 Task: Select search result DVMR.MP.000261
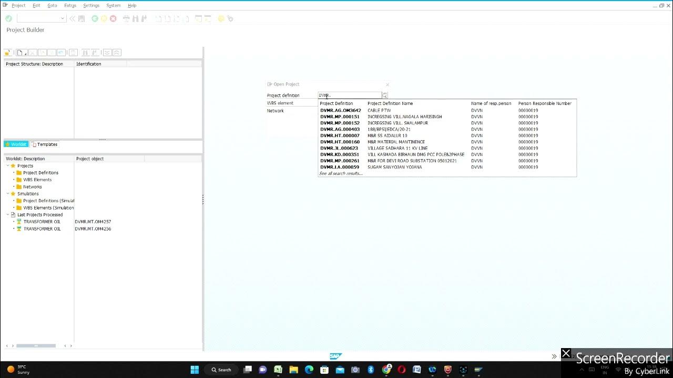pos(447,161)
